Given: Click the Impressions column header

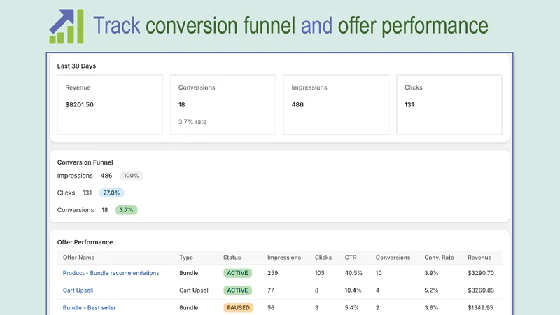Looking at the screenshot, I should [284, 258].
